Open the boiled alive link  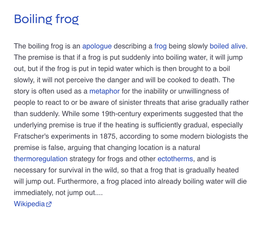(228, 46)
